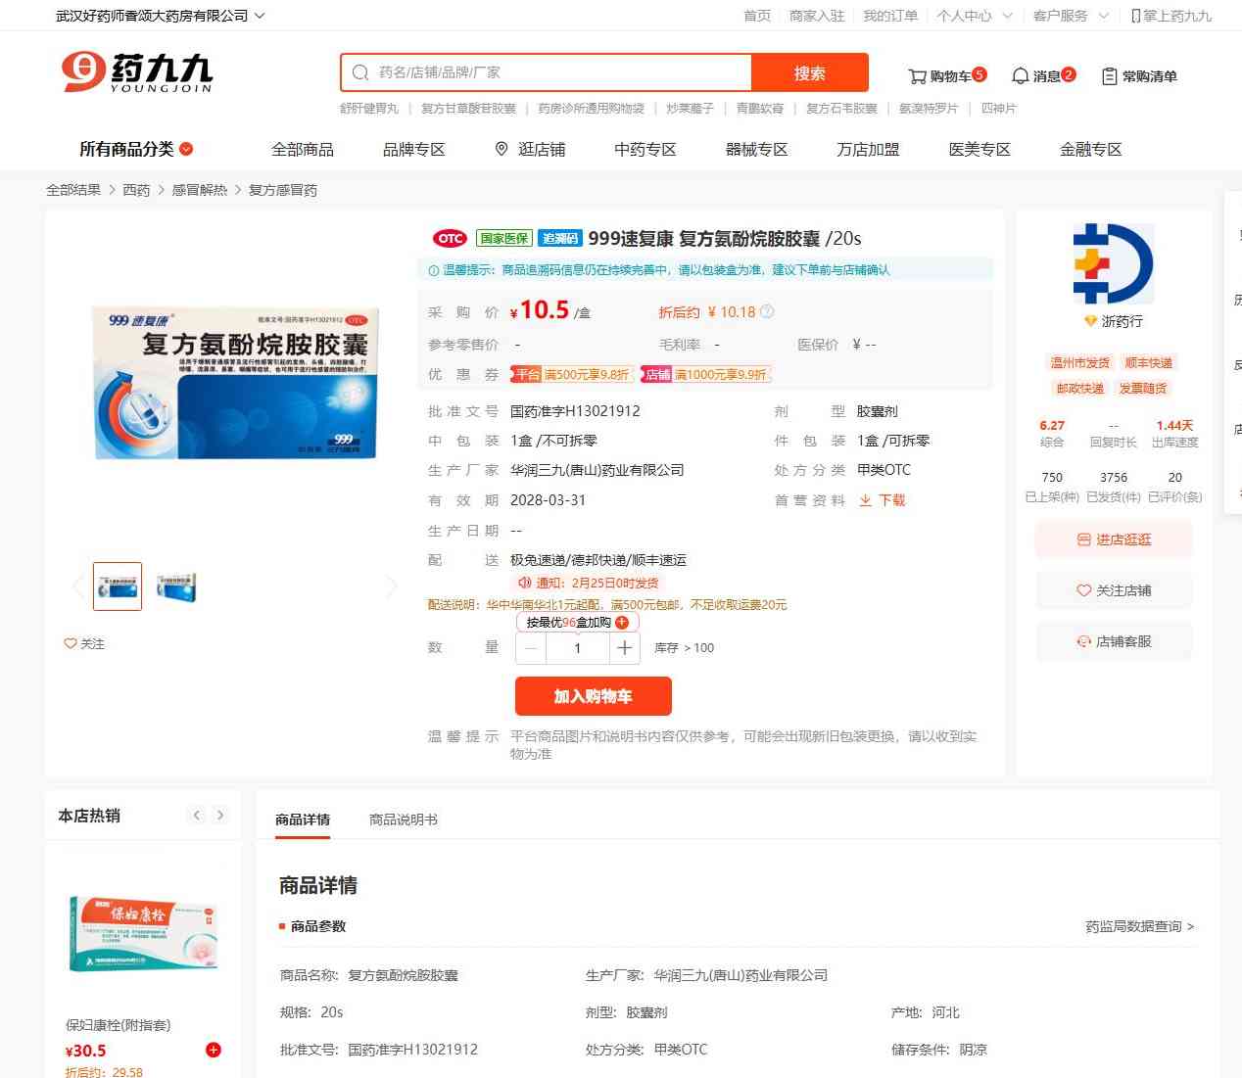Click the plus icon to increase quantity

[x=624, y=648]
